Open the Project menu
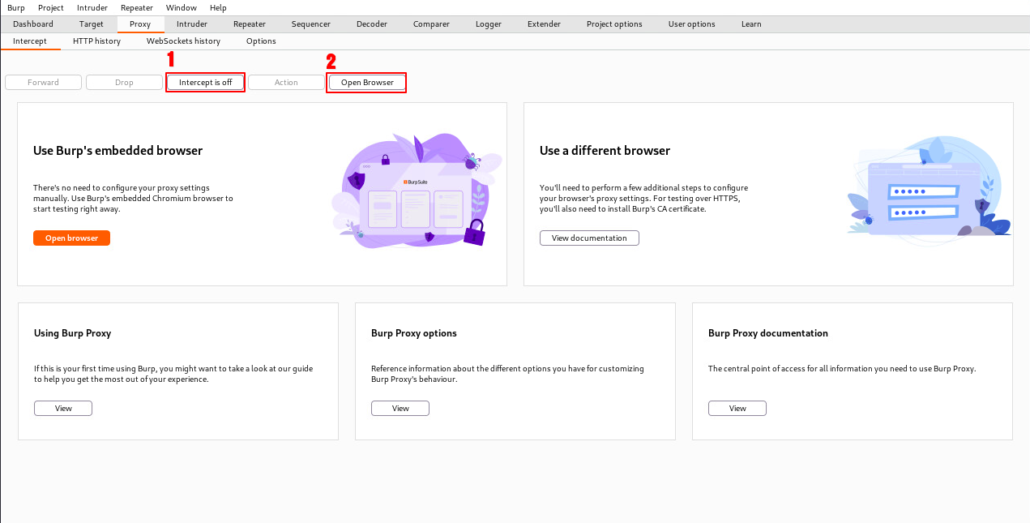Image resolution: width=1030 pixels, height=523 pixels. [x=51, y=7]
